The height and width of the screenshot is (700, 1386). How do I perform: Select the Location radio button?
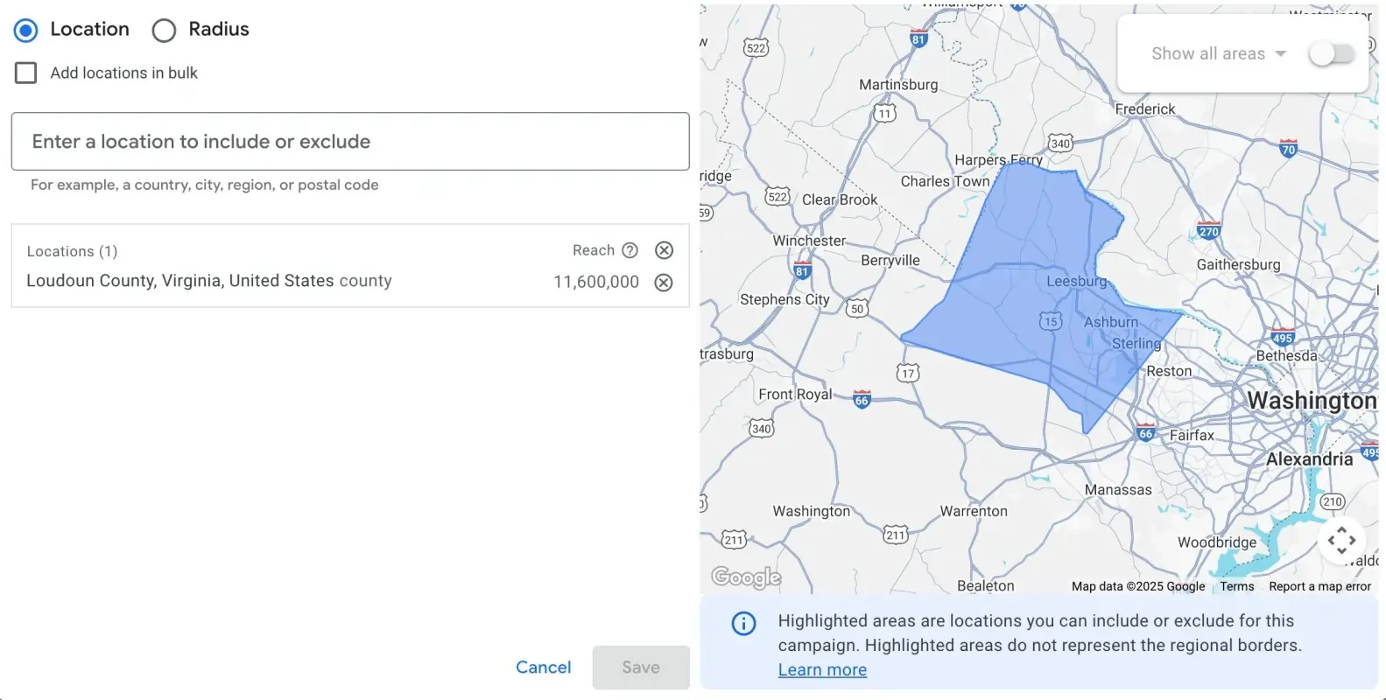[26, 31]
